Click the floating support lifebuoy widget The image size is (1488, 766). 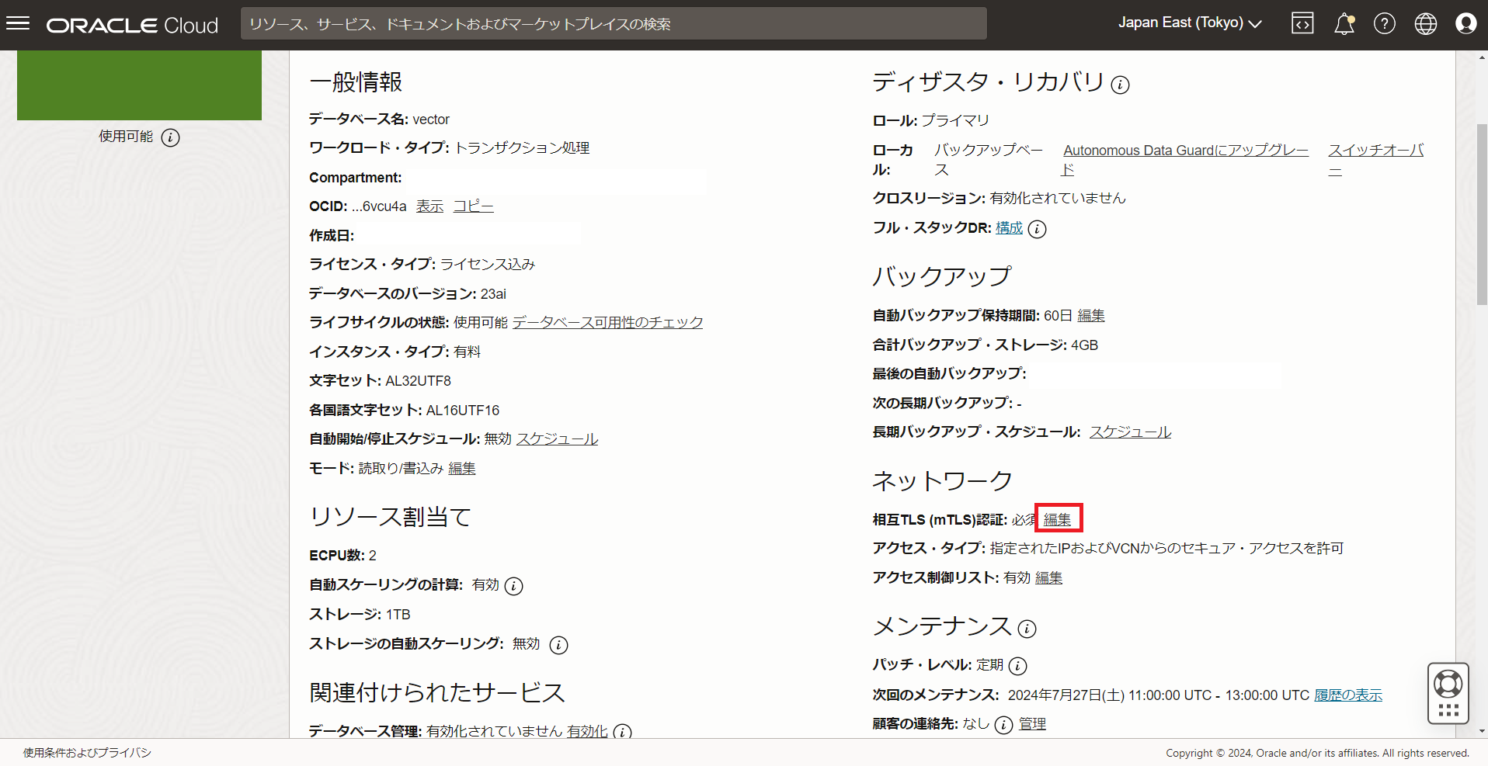(1448, 692)
